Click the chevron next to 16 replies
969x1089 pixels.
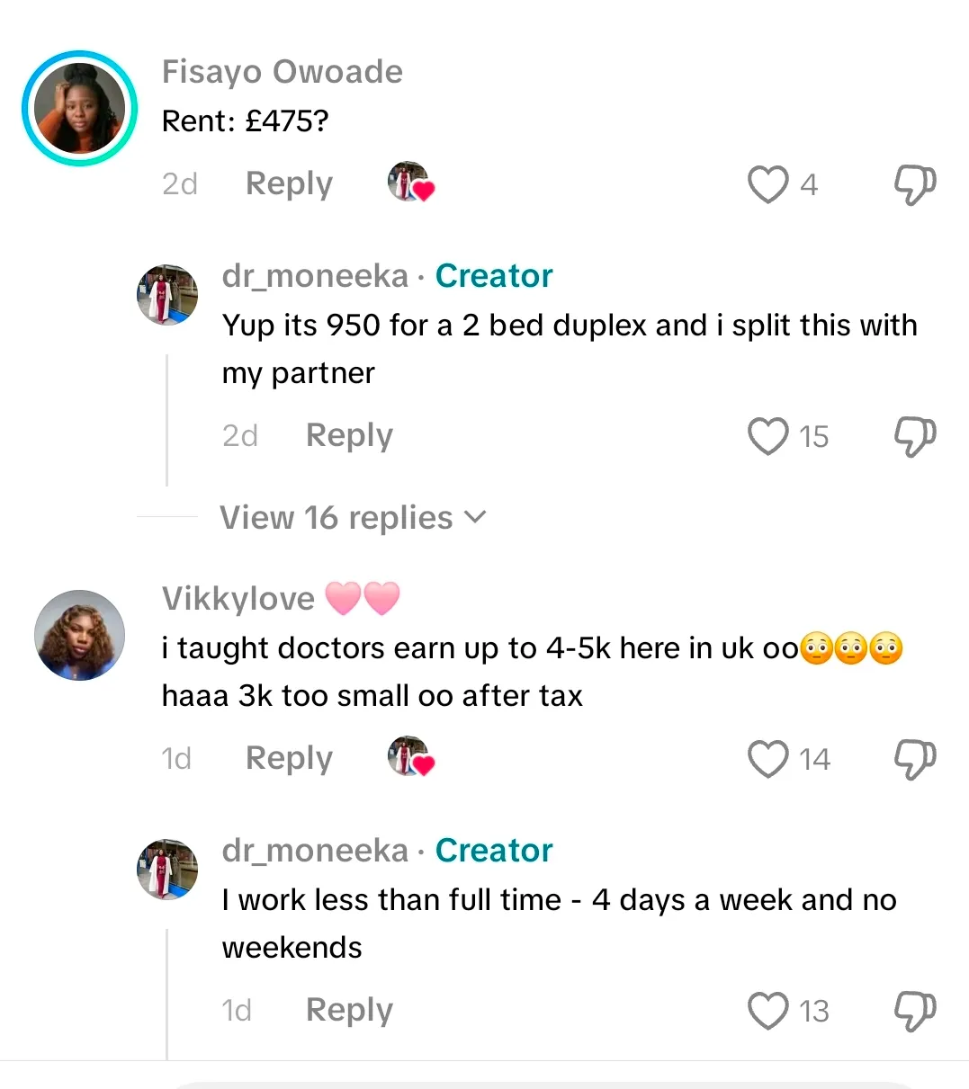(x=474, y=517)
